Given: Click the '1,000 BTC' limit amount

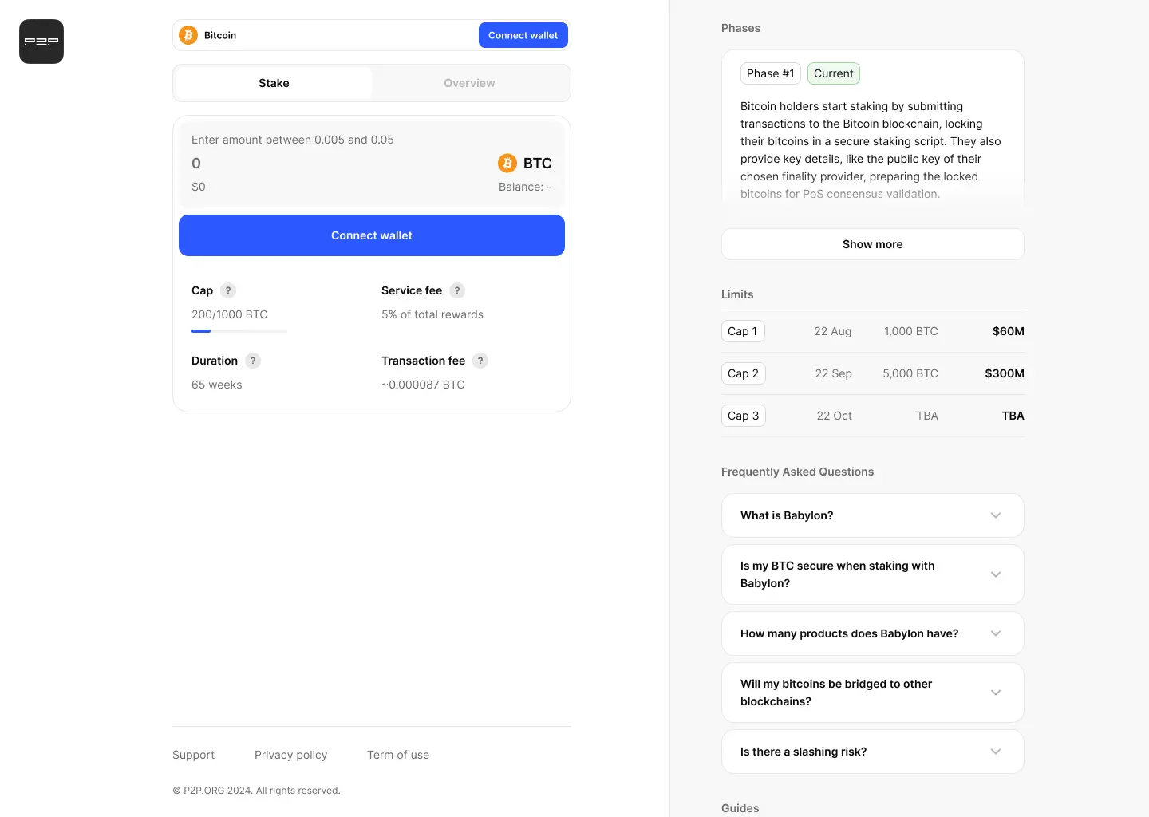Looking at the screenshot, I should coord(911,331).
